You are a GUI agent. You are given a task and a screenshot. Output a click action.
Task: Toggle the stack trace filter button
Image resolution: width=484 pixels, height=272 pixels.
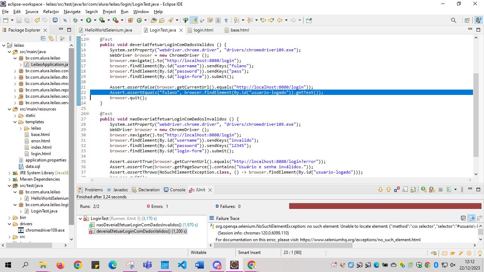point(471,218)
